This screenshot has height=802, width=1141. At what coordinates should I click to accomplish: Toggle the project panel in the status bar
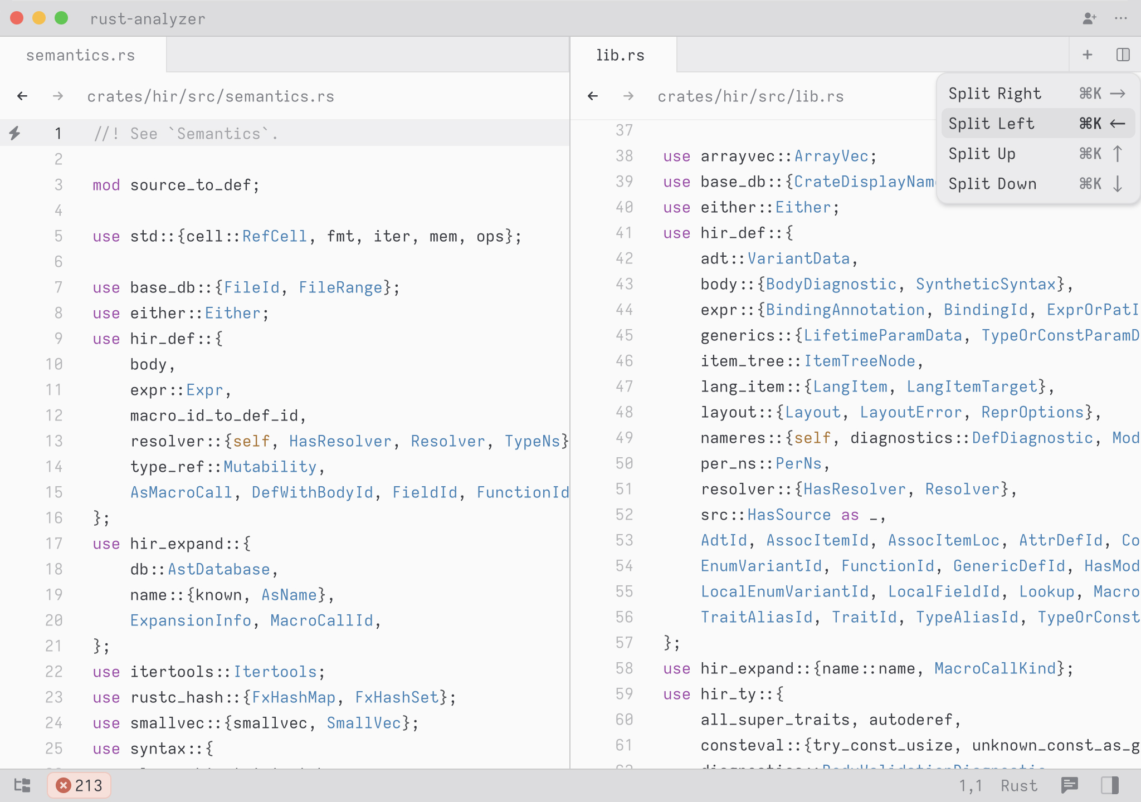pos(22,785)
